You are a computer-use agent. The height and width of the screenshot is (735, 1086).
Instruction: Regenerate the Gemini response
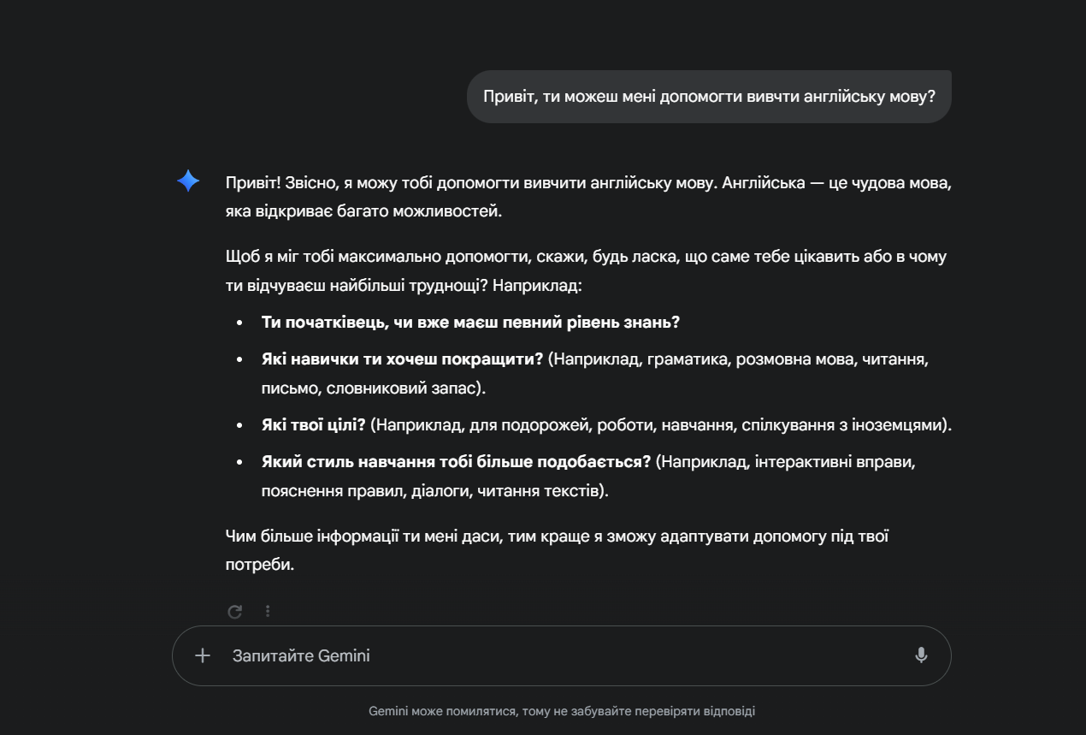pos(235,612)
